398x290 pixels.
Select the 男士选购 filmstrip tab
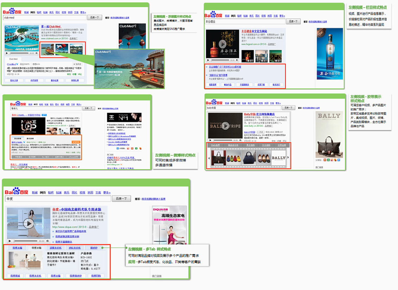click(250, 145)
